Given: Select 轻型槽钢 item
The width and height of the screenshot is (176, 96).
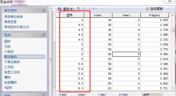Looking at the screenshot, I should click(11, 83).
